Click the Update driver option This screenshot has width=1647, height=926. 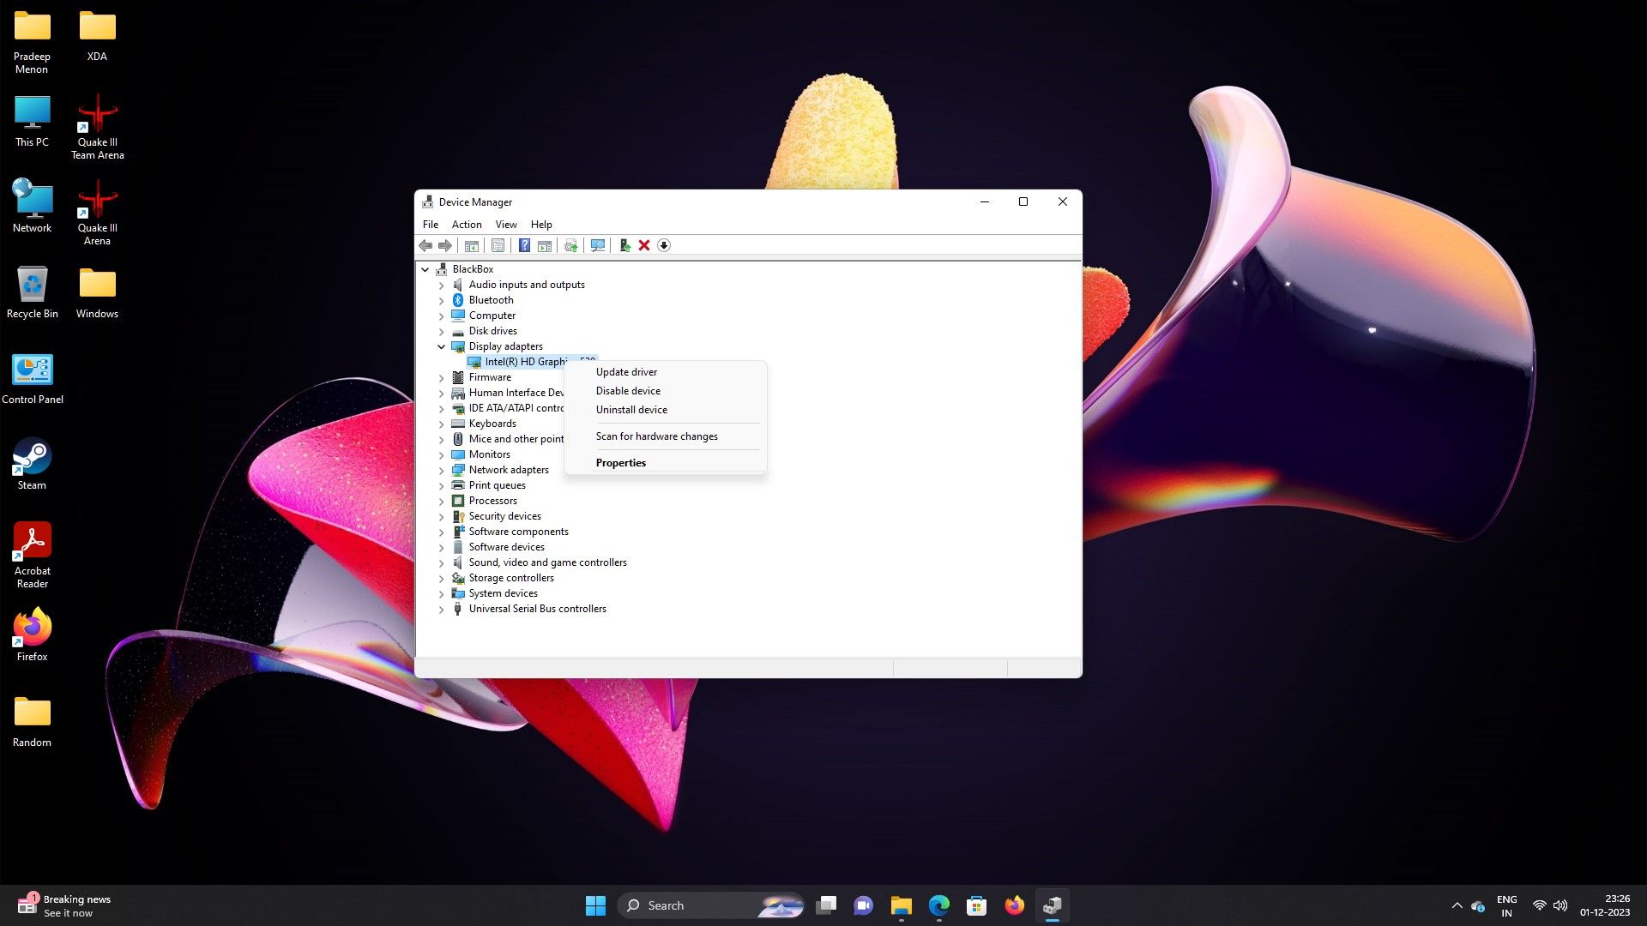pos(625,371)
